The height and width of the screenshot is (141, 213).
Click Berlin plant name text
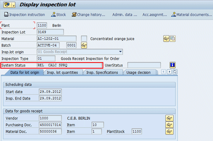(57, 26)
